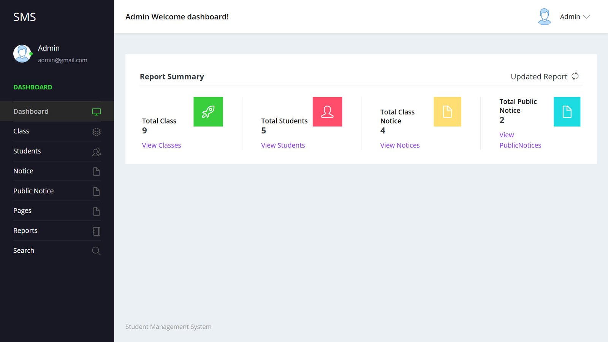This screenshot has width=608, height=342.
Task: Click the red user Total Students icon
Action: (x=327, y=112)
